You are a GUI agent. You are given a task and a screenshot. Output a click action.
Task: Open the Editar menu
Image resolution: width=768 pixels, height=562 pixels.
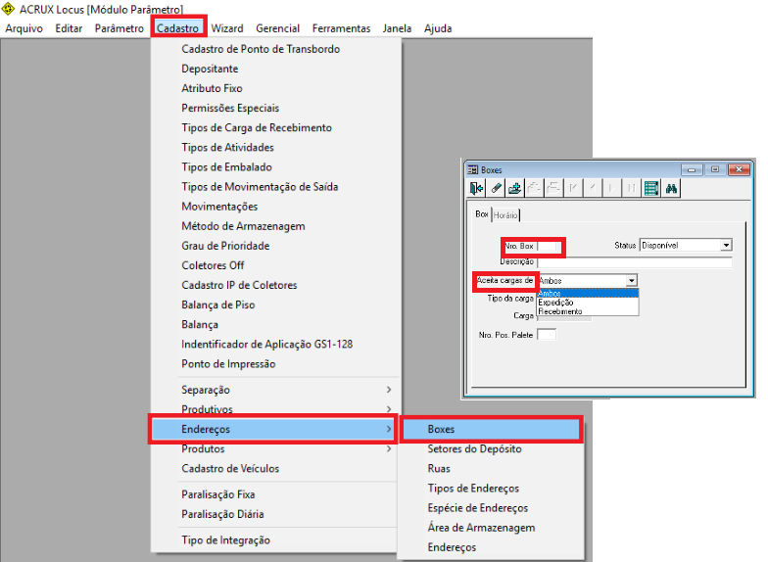(x=69, y=28)
